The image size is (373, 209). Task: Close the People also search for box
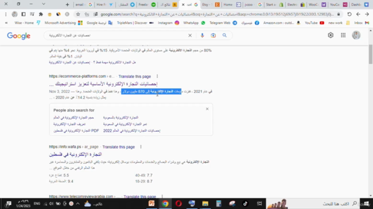point(207,109)
